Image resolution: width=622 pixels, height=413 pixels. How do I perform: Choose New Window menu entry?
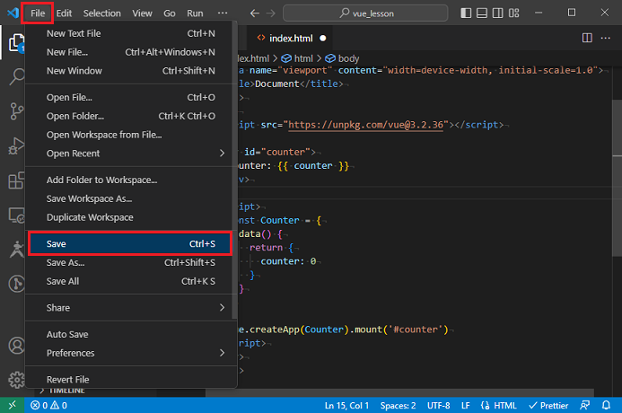pyautogui.click(x=131, y=71)
